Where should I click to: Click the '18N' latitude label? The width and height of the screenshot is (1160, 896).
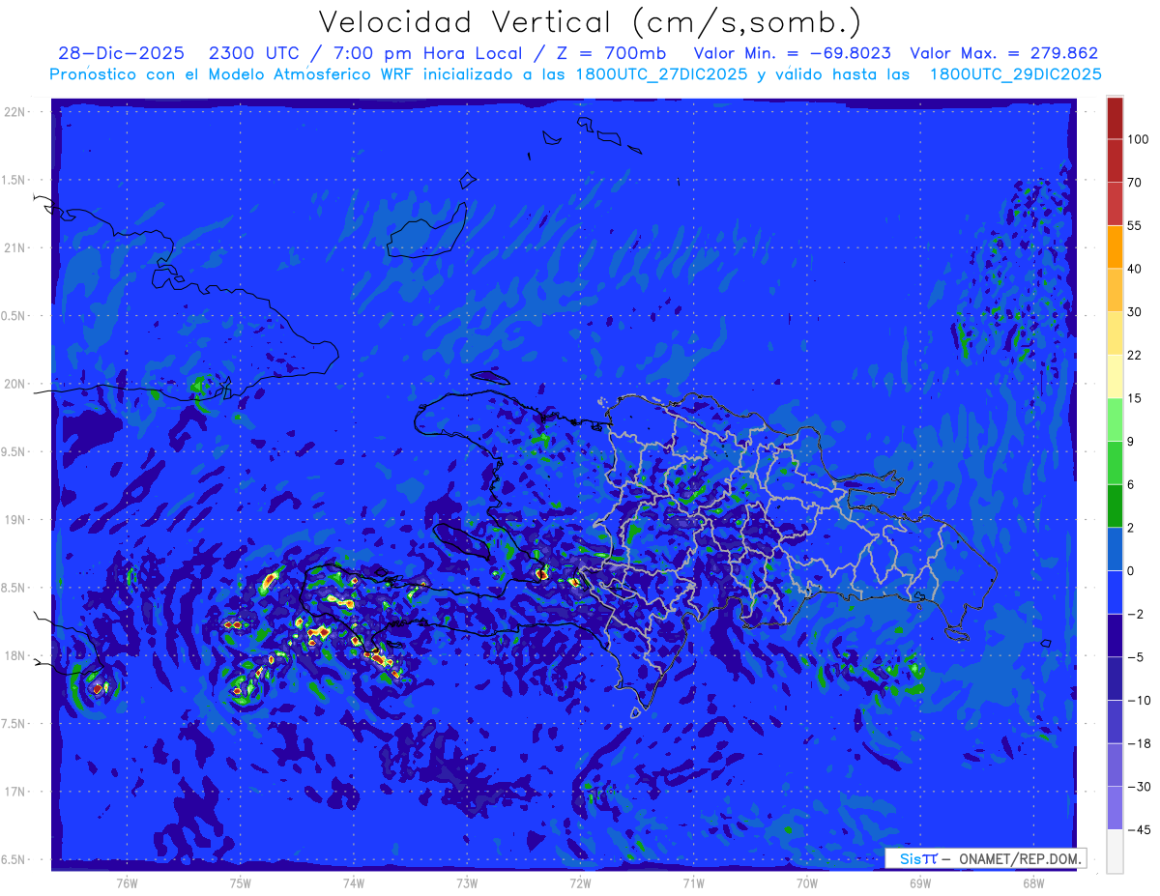click(x=14, y=655)
